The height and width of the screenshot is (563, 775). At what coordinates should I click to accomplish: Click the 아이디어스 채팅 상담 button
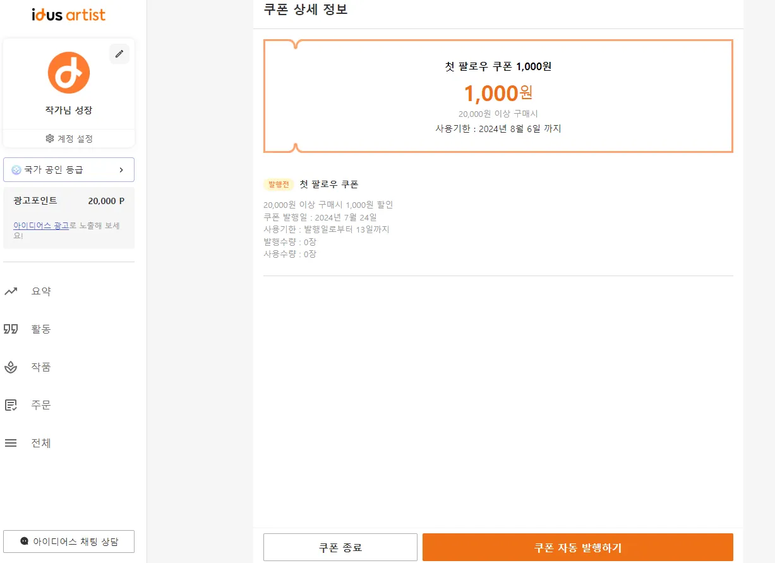(69, 542)
